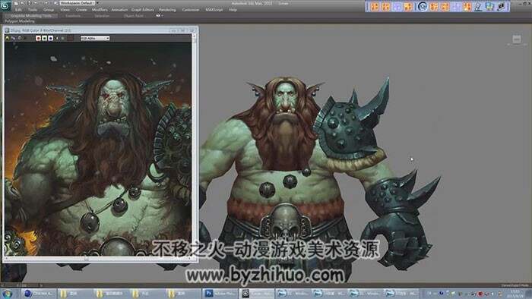Viewport: 532px width, 299px height.
Task: Click the blue-yellow windows icon in floating toolbar
Action: tap(489, 6)
